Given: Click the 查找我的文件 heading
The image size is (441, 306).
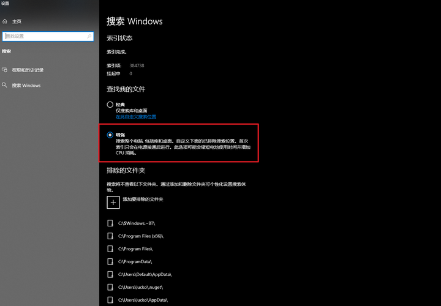Looking at the screenshot, I should click(126, 89).
